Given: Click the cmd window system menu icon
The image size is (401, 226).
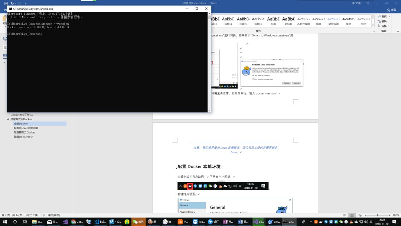Looking at the screenshot, I should 10,9.
